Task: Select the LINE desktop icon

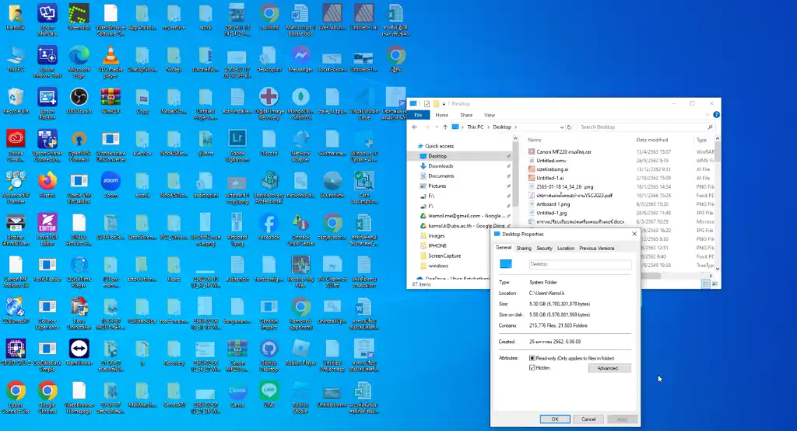Action: tap(269, 395)
